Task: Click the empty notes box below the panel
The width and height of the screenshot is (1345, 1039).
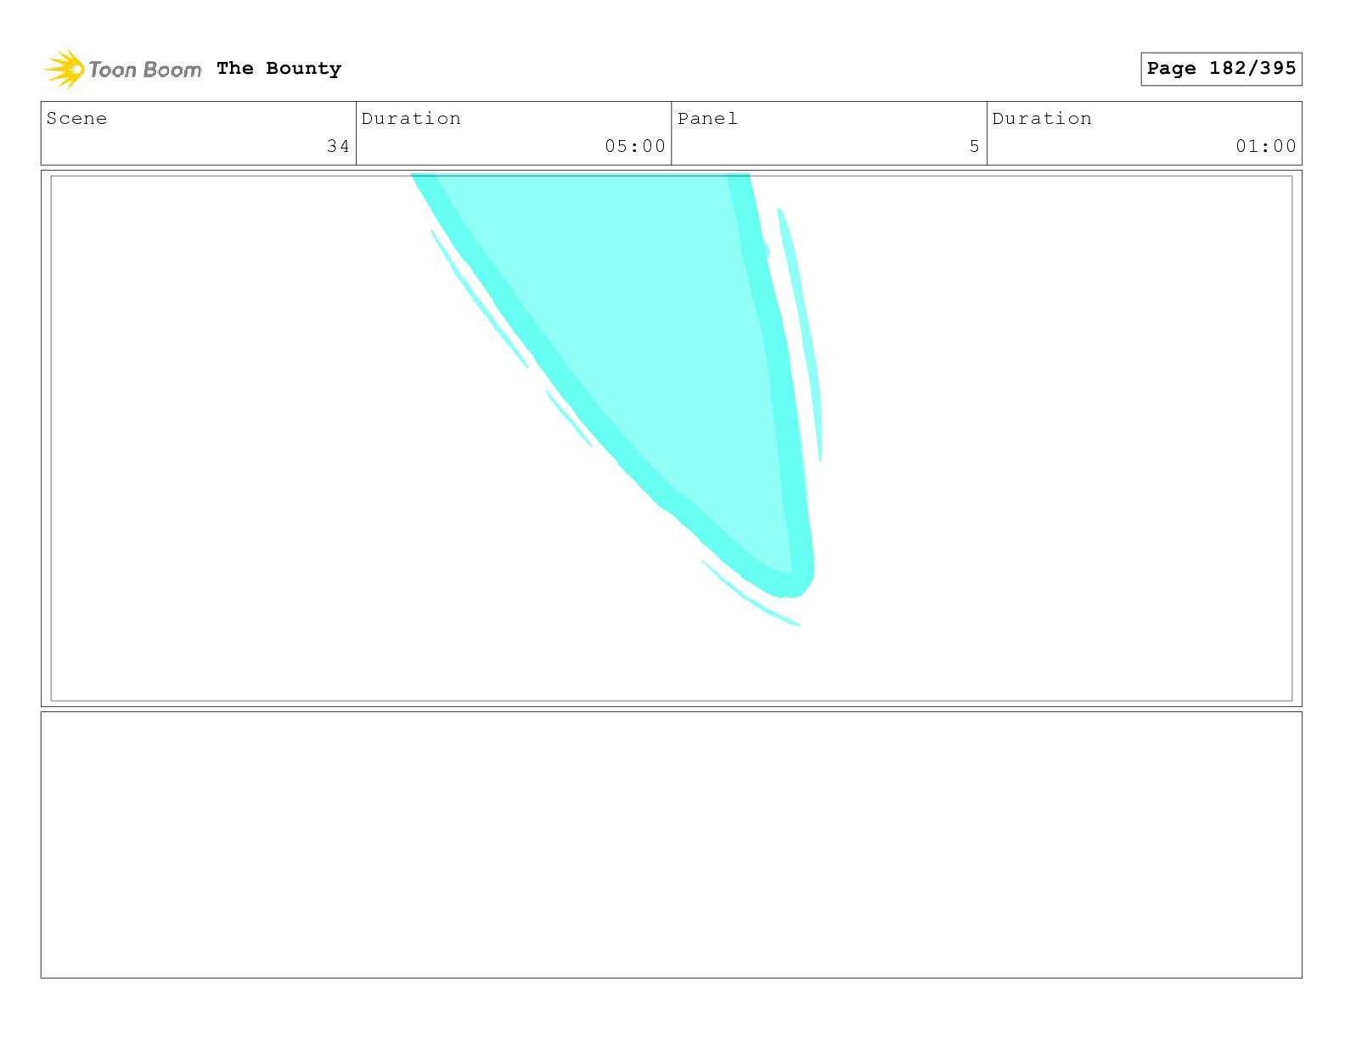Action: [x=671, y=845]
